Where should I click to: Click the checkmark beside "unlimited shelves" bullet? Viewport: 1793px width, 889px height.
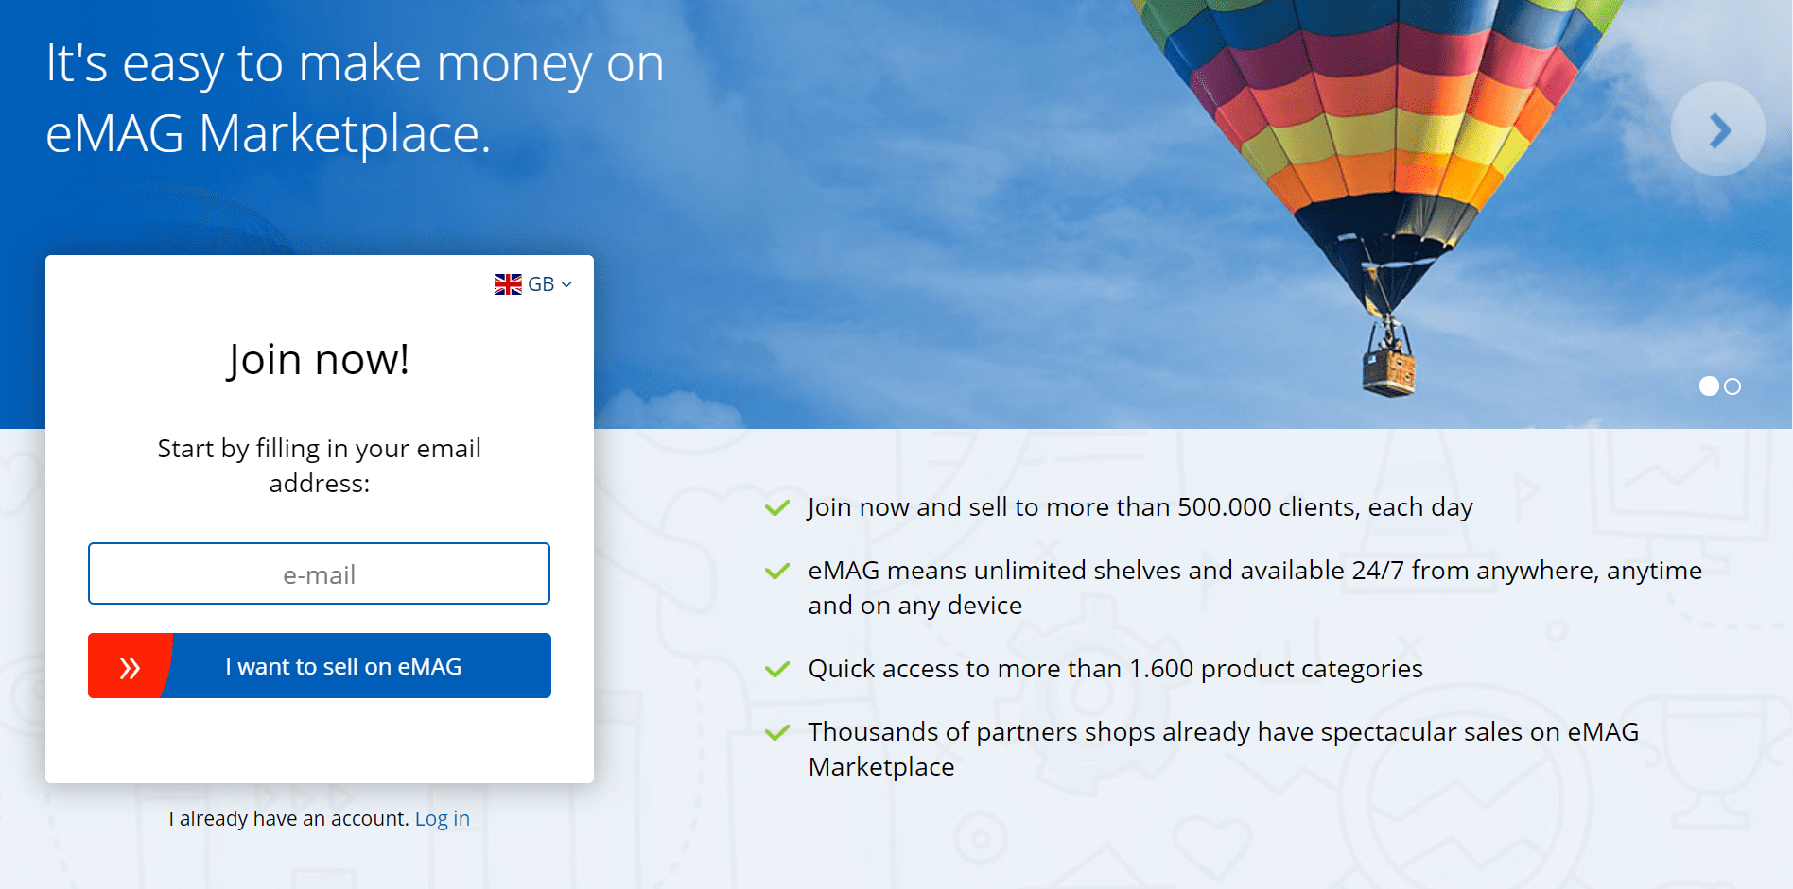pos(777,571)
